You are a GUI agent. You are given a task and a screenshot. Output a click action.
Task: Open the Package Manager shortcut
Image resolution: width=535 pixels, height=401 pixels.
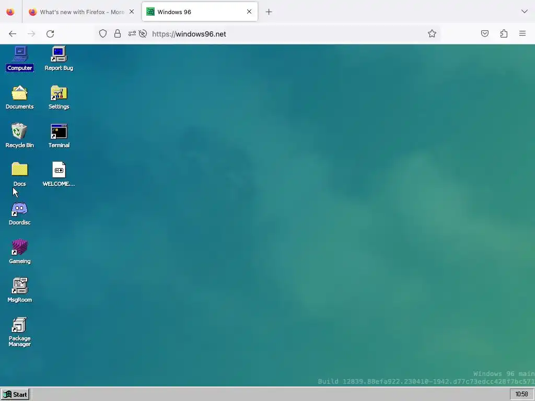coord(20,332)
